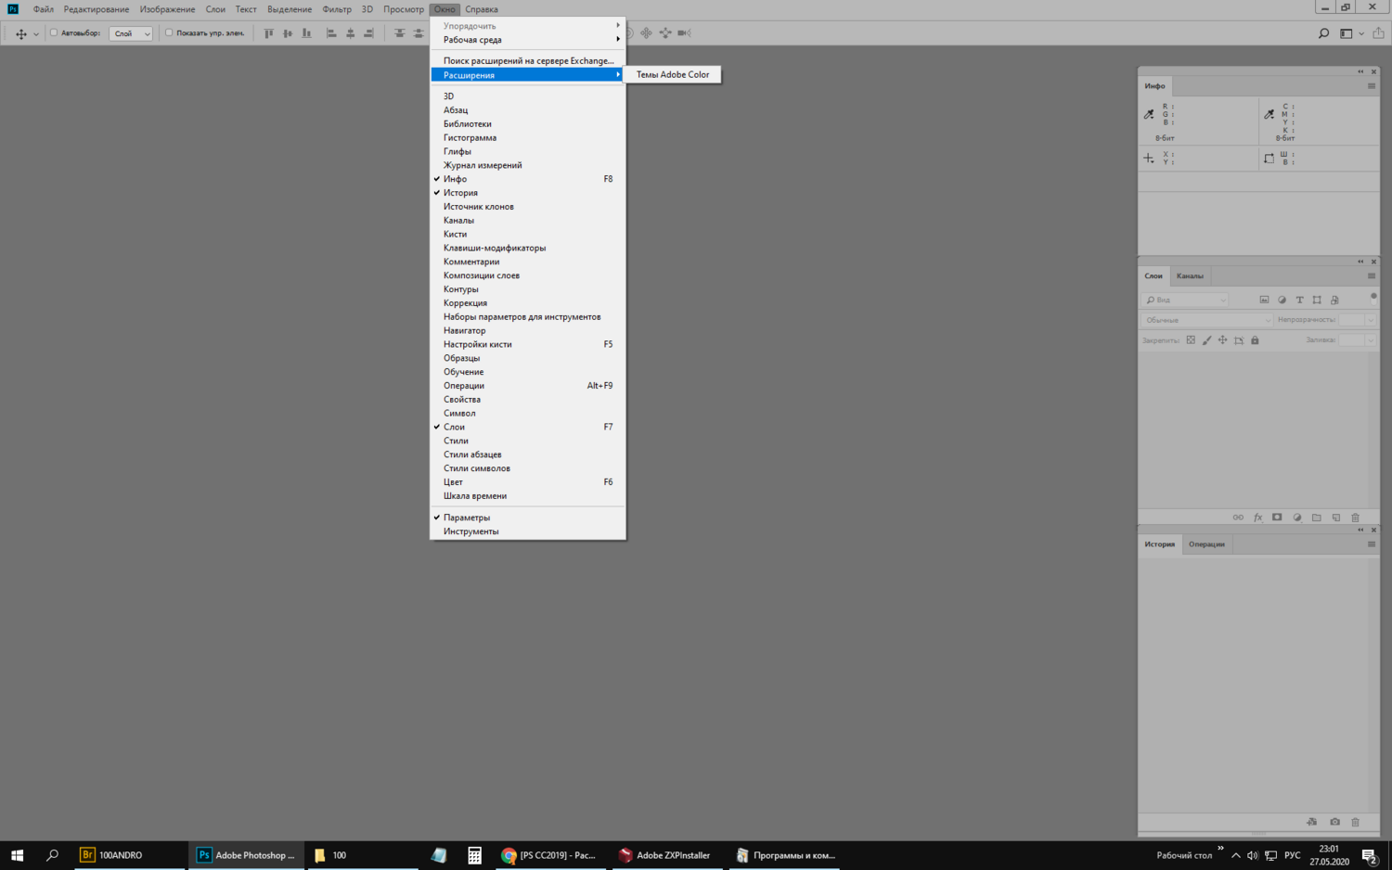Toggle the layer filtering switch
1392x870 pixels.
[x=1373, y=298]
